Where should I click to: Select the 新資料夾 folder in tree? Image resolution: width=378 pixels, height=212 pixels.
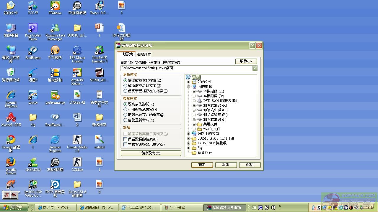(x=204, y=153)
